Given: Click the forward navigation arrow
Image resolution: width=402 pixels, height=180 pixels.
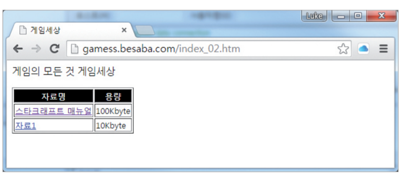Looking at the screenshot, I should click(x=36, y=49).
